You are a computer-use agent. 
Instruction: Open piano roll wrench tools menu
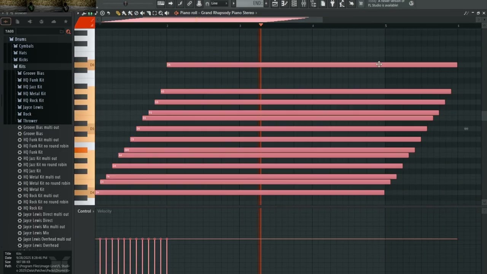coord(84,13)
